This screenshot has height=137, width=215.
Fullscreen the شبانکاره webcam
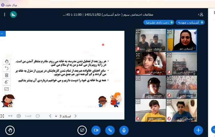coord(169,55)
